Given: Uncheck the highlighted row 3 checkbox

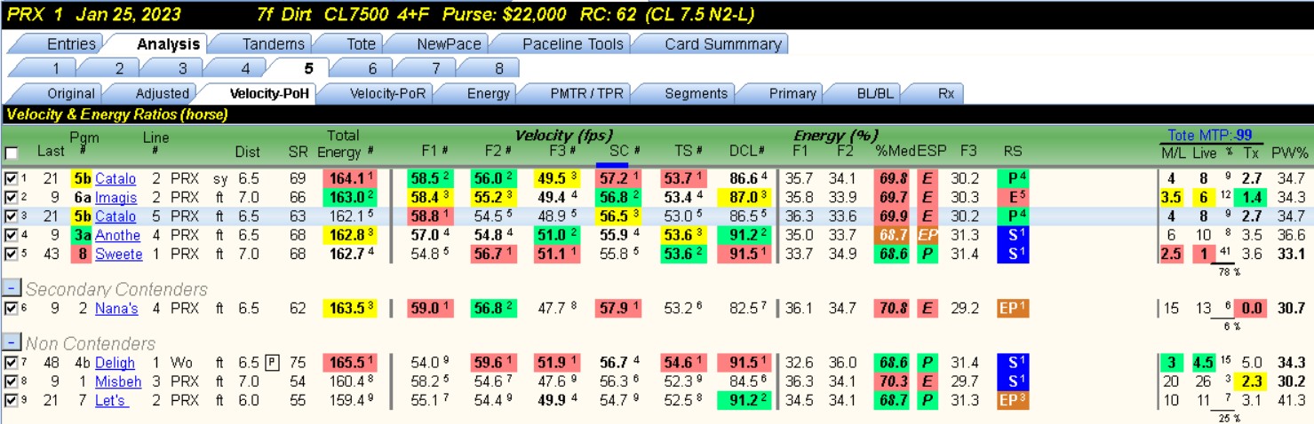Looking at the screenshot, I should tap(11, 216).
